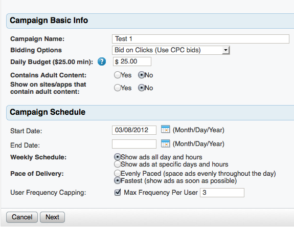Select Yes for Contains Adult Content
Screen dimensions: 294x227
tap(118, 75)
